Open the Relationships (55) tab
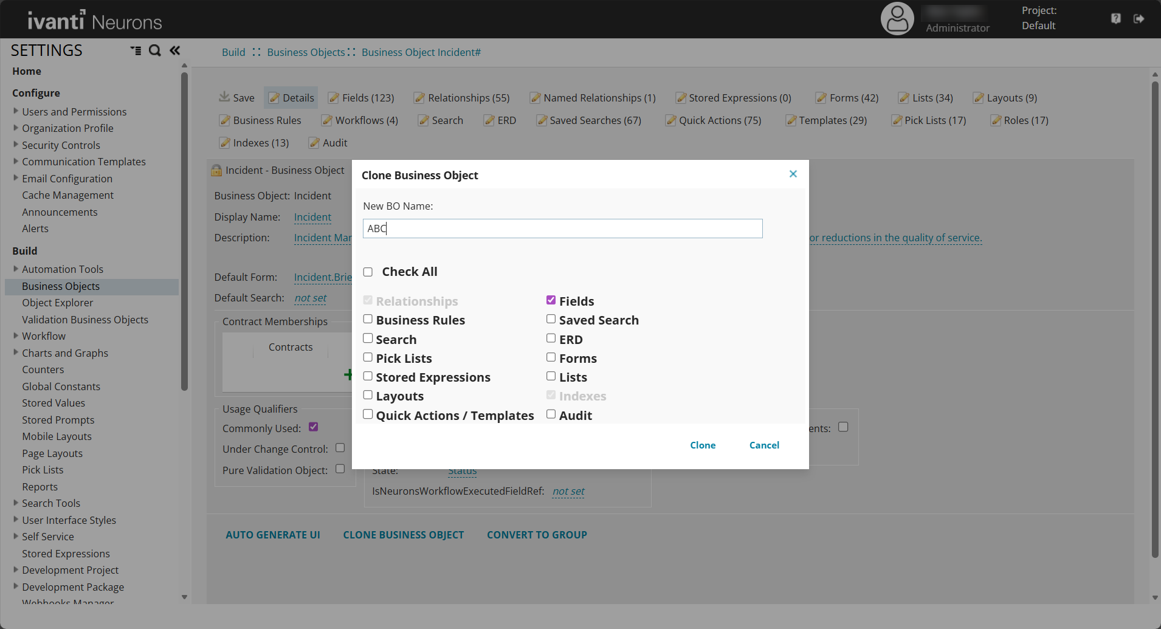The image size is (1161, 629). tap(462, 98)
